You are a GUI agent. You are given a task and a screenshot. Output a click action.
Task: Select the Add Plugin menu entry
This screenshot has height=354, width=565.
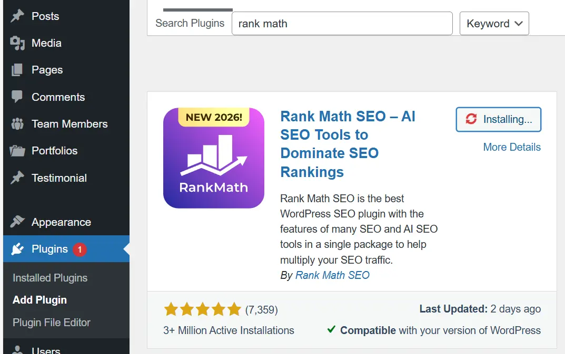[x=39, y=300]
